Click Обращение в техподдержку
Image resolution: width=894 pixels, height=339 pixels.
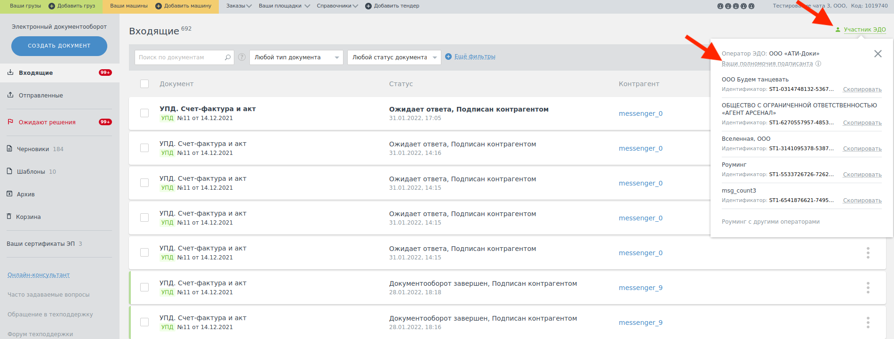[x=50, y=315]
